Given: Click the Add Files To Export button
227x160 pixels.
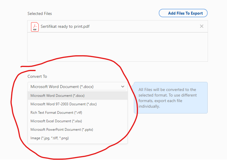Looking at the screenshot, I should [x=183, y=13].
